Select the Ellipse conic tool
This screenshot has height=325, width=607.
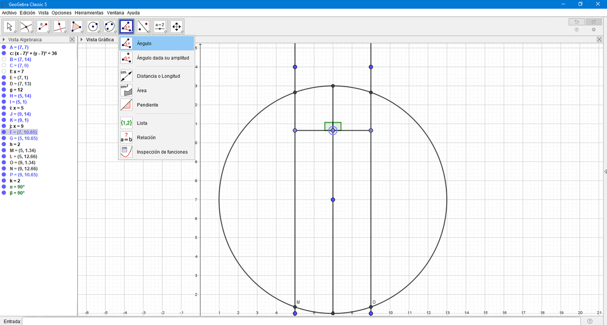[x=110, y=26]
